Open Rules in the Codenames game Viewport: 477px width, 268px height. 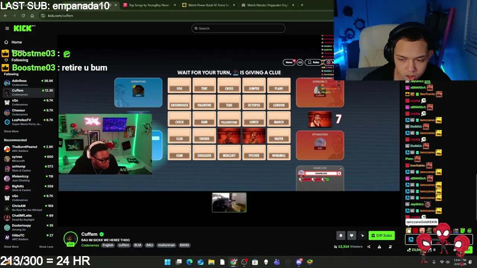click(313, 62)
